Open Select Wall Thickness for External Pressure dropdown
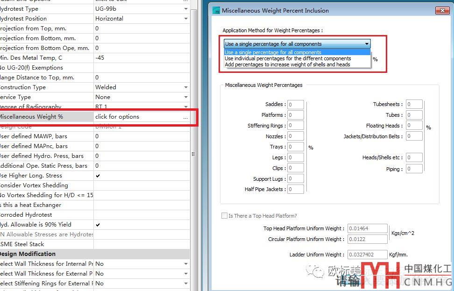The width and height of the screenshot is (454, 291). tap(185, 274)
